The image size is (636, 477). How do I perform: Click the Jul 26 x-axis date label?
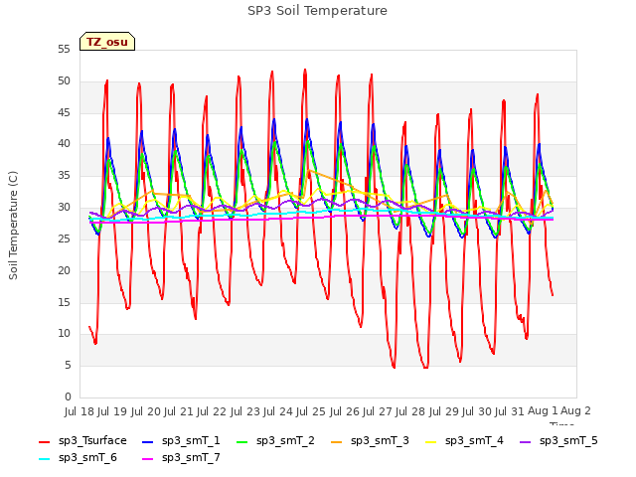344,411
